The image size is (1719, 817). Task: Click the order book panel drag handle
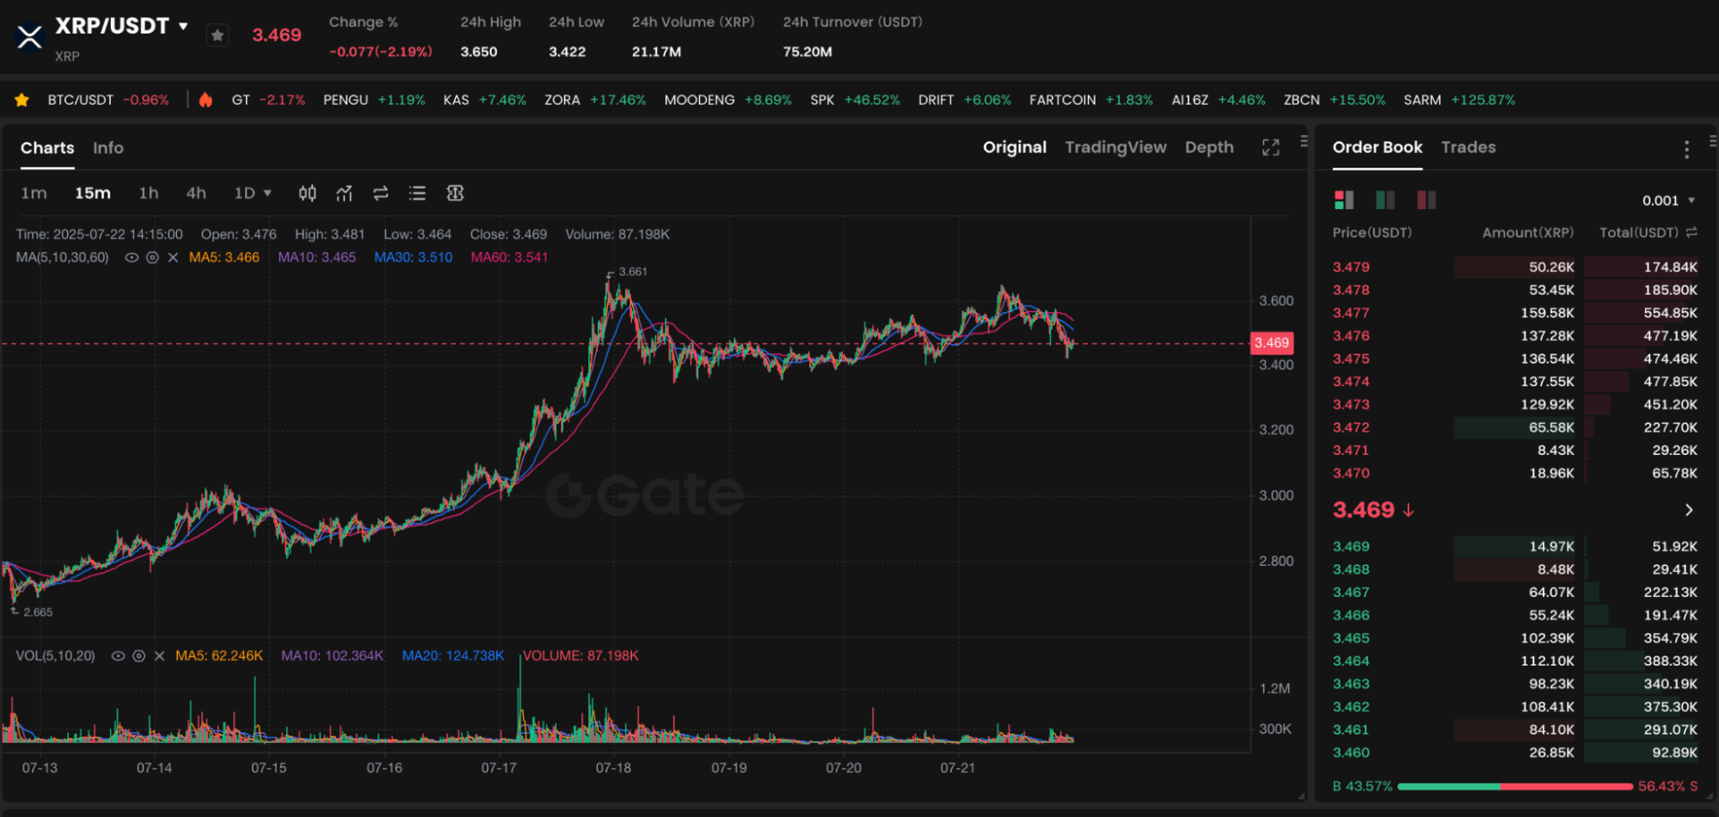pyautogui.click(x=1712, y=141)
